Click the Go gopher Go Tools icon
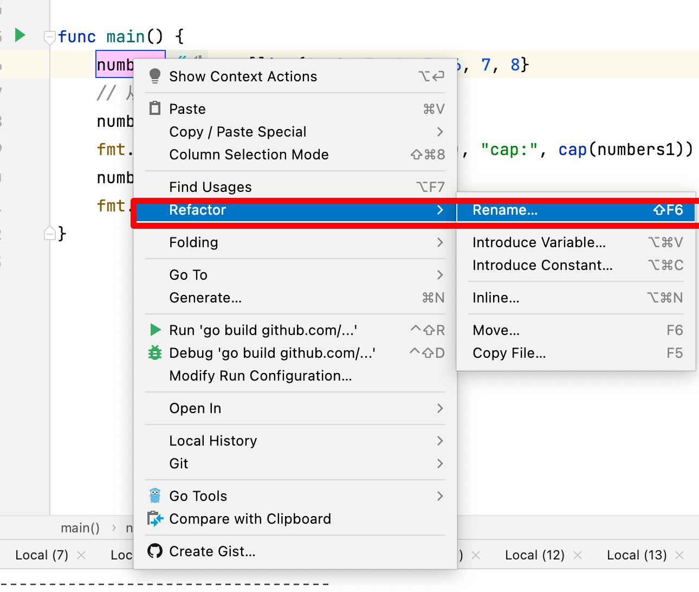Viewport: 699px width, 592px height. 155,496
